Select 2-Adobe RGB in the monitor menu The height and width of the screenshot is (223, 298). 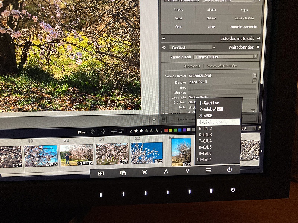click(211, 109)
